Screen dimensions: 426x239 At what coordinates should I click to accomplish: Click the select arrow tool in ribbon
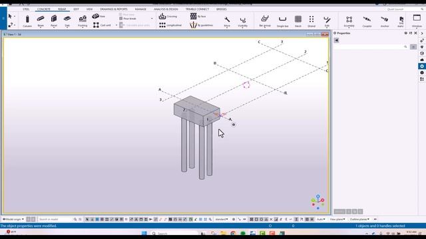[x=10, y=17]
